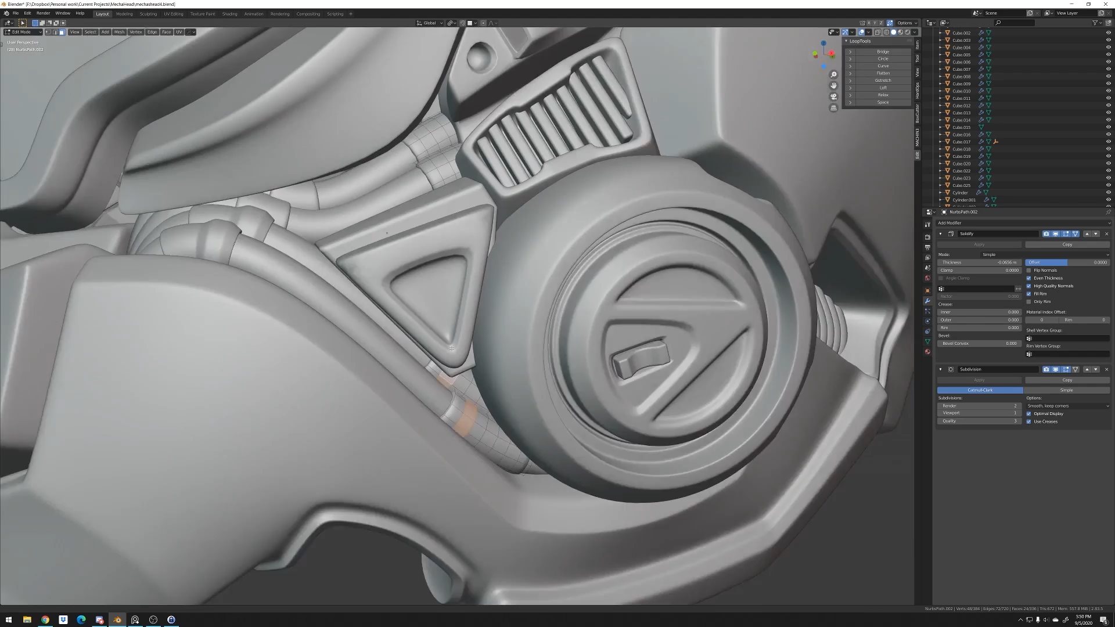
Task: Adjust the Solidify Offset slider
Action: point(1067,262)
